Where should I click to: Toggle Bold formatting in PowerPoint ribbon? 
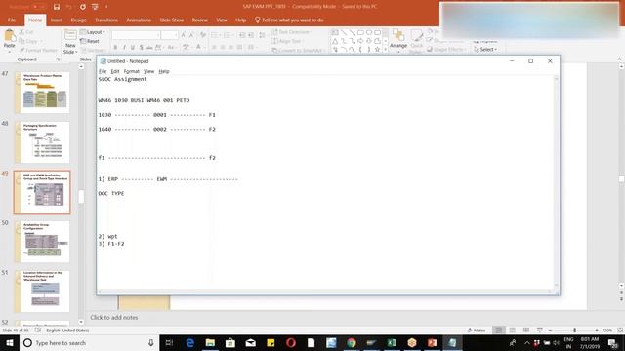click(x=115, y=48)
